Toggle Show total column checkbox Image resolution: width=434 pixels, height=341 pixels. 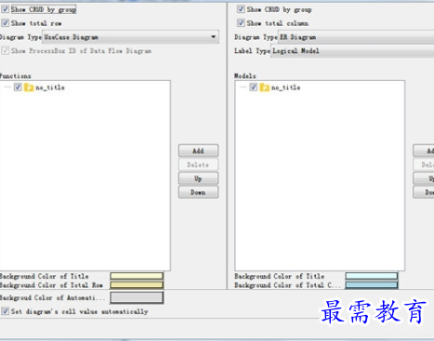pos(241,23)
